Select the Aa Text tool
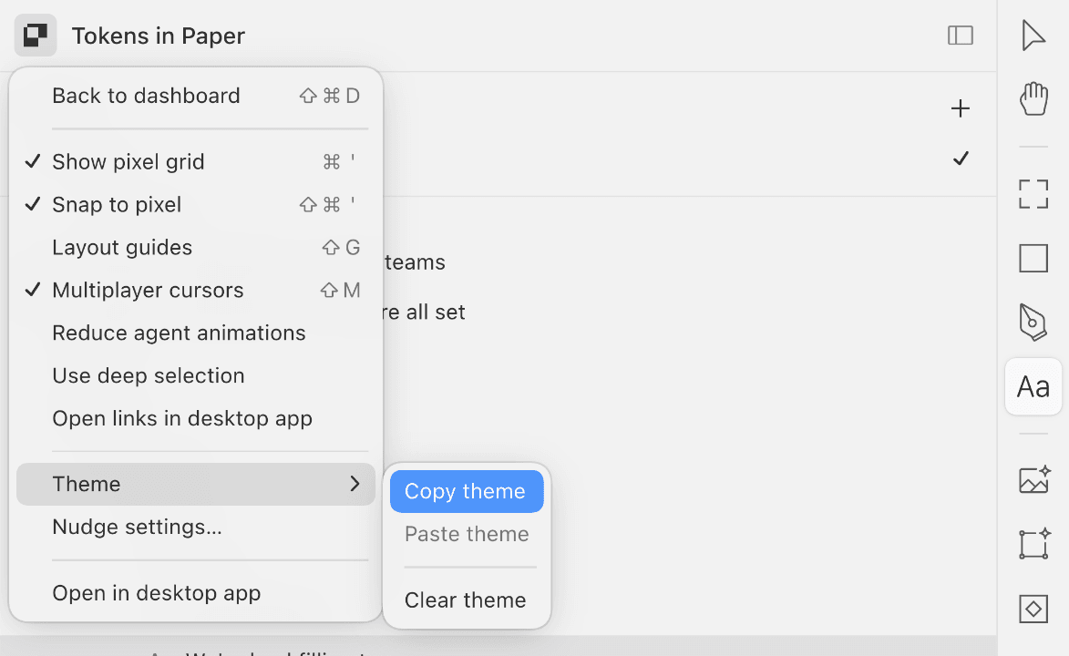This screenshot has height=656, width=1069. tap(1033, 386)
